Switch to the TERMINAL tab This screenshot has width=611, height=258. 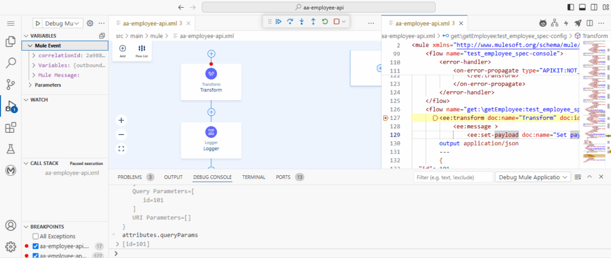[254, 177]
